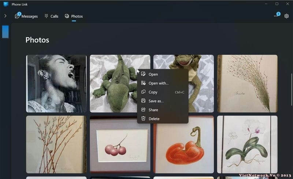Choose Open from the context menu
The image size is (293, 179).
tap(153, 74)
